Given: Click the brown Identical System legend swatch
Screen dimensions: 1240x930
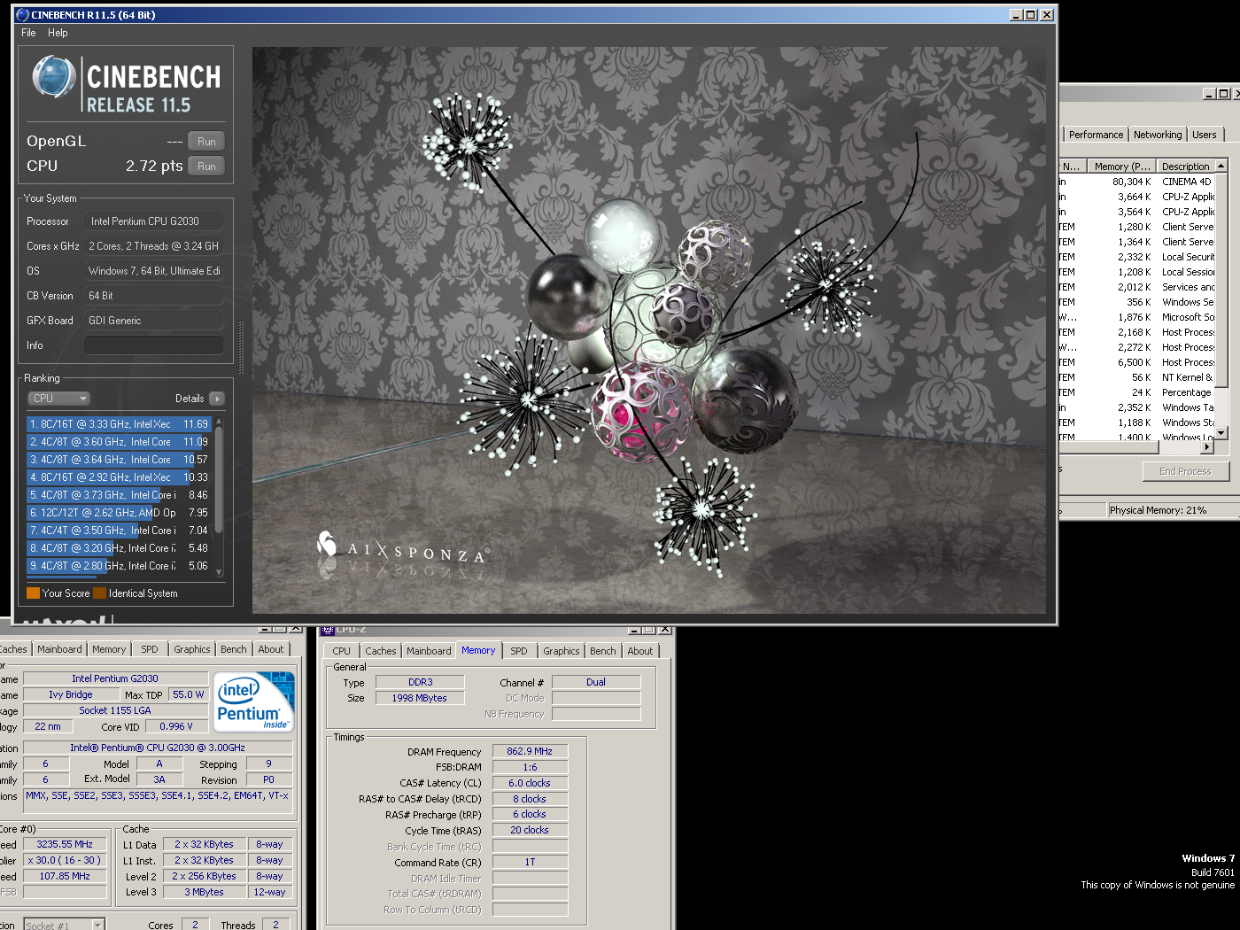Looking at the screenshot, I should coord(99,593).
